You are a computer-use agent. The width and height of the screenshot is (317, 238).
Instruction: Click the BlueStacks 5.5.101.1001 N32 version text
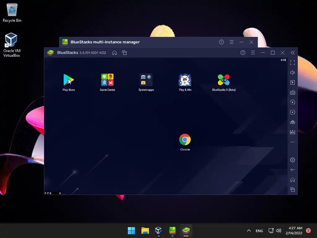click(93, 53)
